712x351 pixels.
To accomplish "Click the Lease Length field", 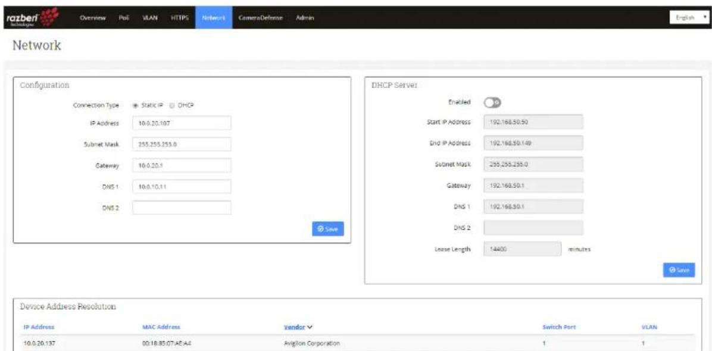I will (523, 249).
